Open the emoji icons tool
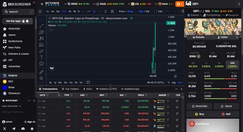The width and height of the screenshot is (243, 132). click(x=41, y=63)
